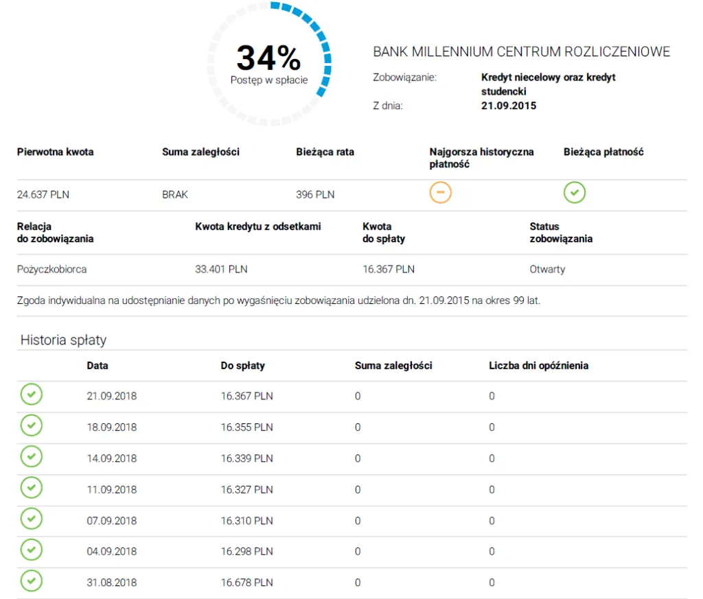Viewport: 703px width, 599px height.
Task: Click the Otwarty status value
Action: click(547, 269)
